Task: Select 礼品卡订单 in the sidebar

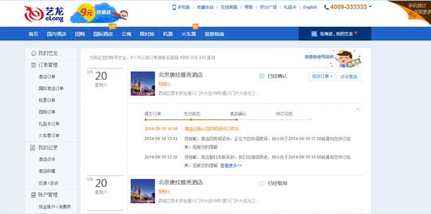Action: click(x=49, y=124)
